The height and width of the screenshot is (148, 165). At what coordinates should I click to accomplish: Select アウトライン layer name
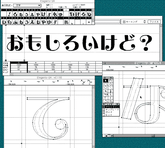pos(112,107)
